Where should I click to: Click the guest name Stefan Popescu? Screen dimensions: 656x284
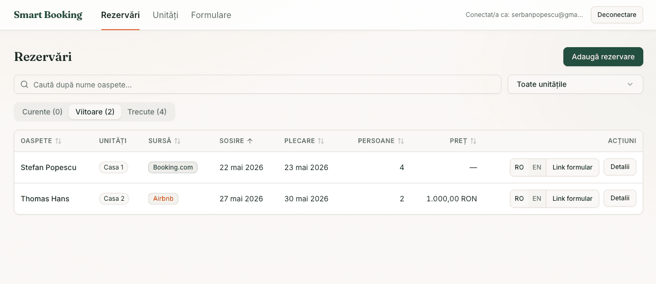click(49, 167)
